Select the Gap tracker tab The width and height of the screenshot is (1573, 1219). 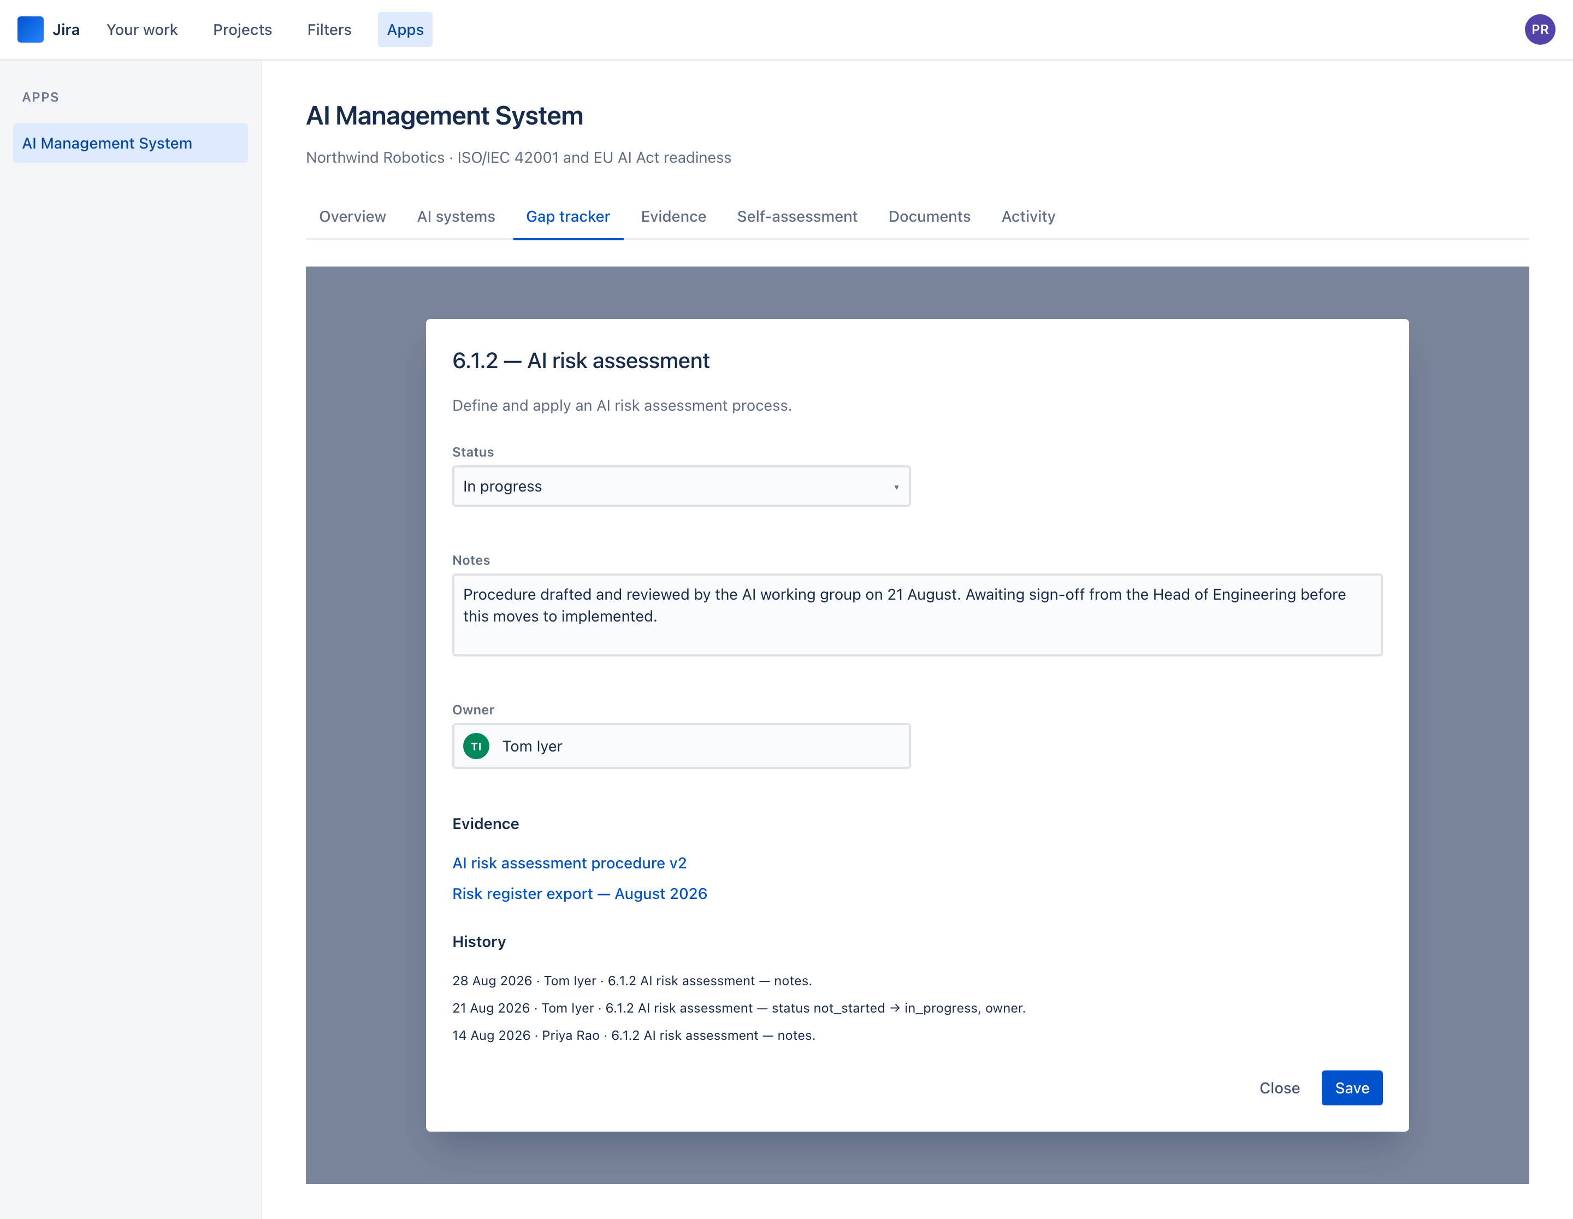click(567, 216)
